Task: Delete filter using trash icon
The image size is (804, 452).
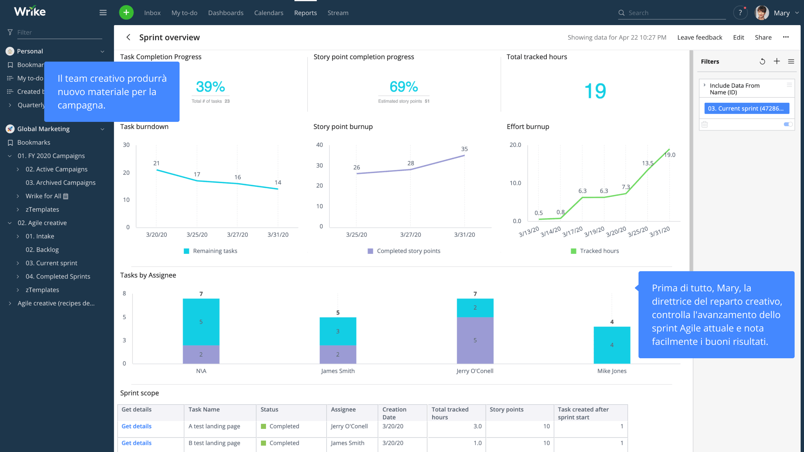Action: coord(705,124)
